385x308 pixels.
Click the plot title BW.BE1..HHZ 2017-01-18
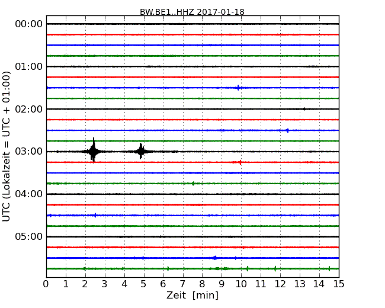point(192,12)
